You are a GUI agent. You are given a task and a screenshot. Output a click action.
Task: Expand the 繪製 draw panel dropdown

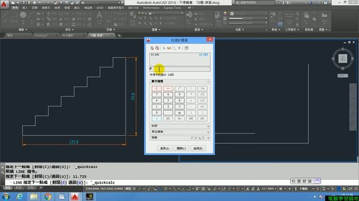coord(22,30)
